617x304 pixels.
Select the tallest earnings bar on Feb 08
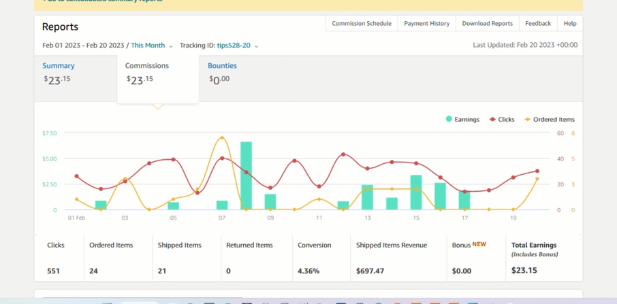coord(246,175)
